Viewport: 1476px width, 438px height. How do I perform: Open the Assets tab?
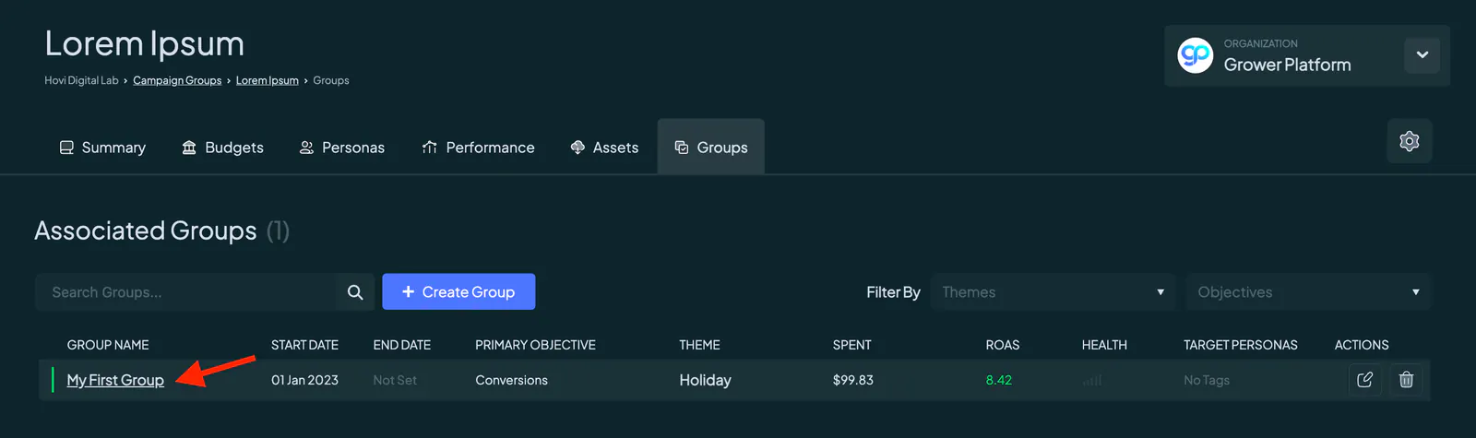point(604,148)
